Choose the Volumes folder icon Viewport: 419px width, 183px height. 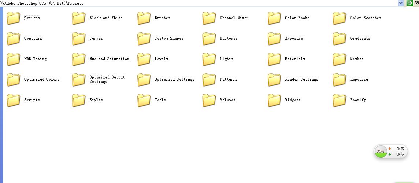[x=209, y=100]
